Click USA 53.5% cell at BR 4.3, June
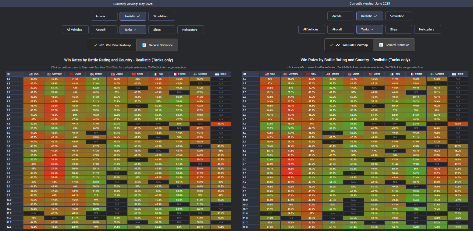Screen dimensions: 473x231 (270, 124)
